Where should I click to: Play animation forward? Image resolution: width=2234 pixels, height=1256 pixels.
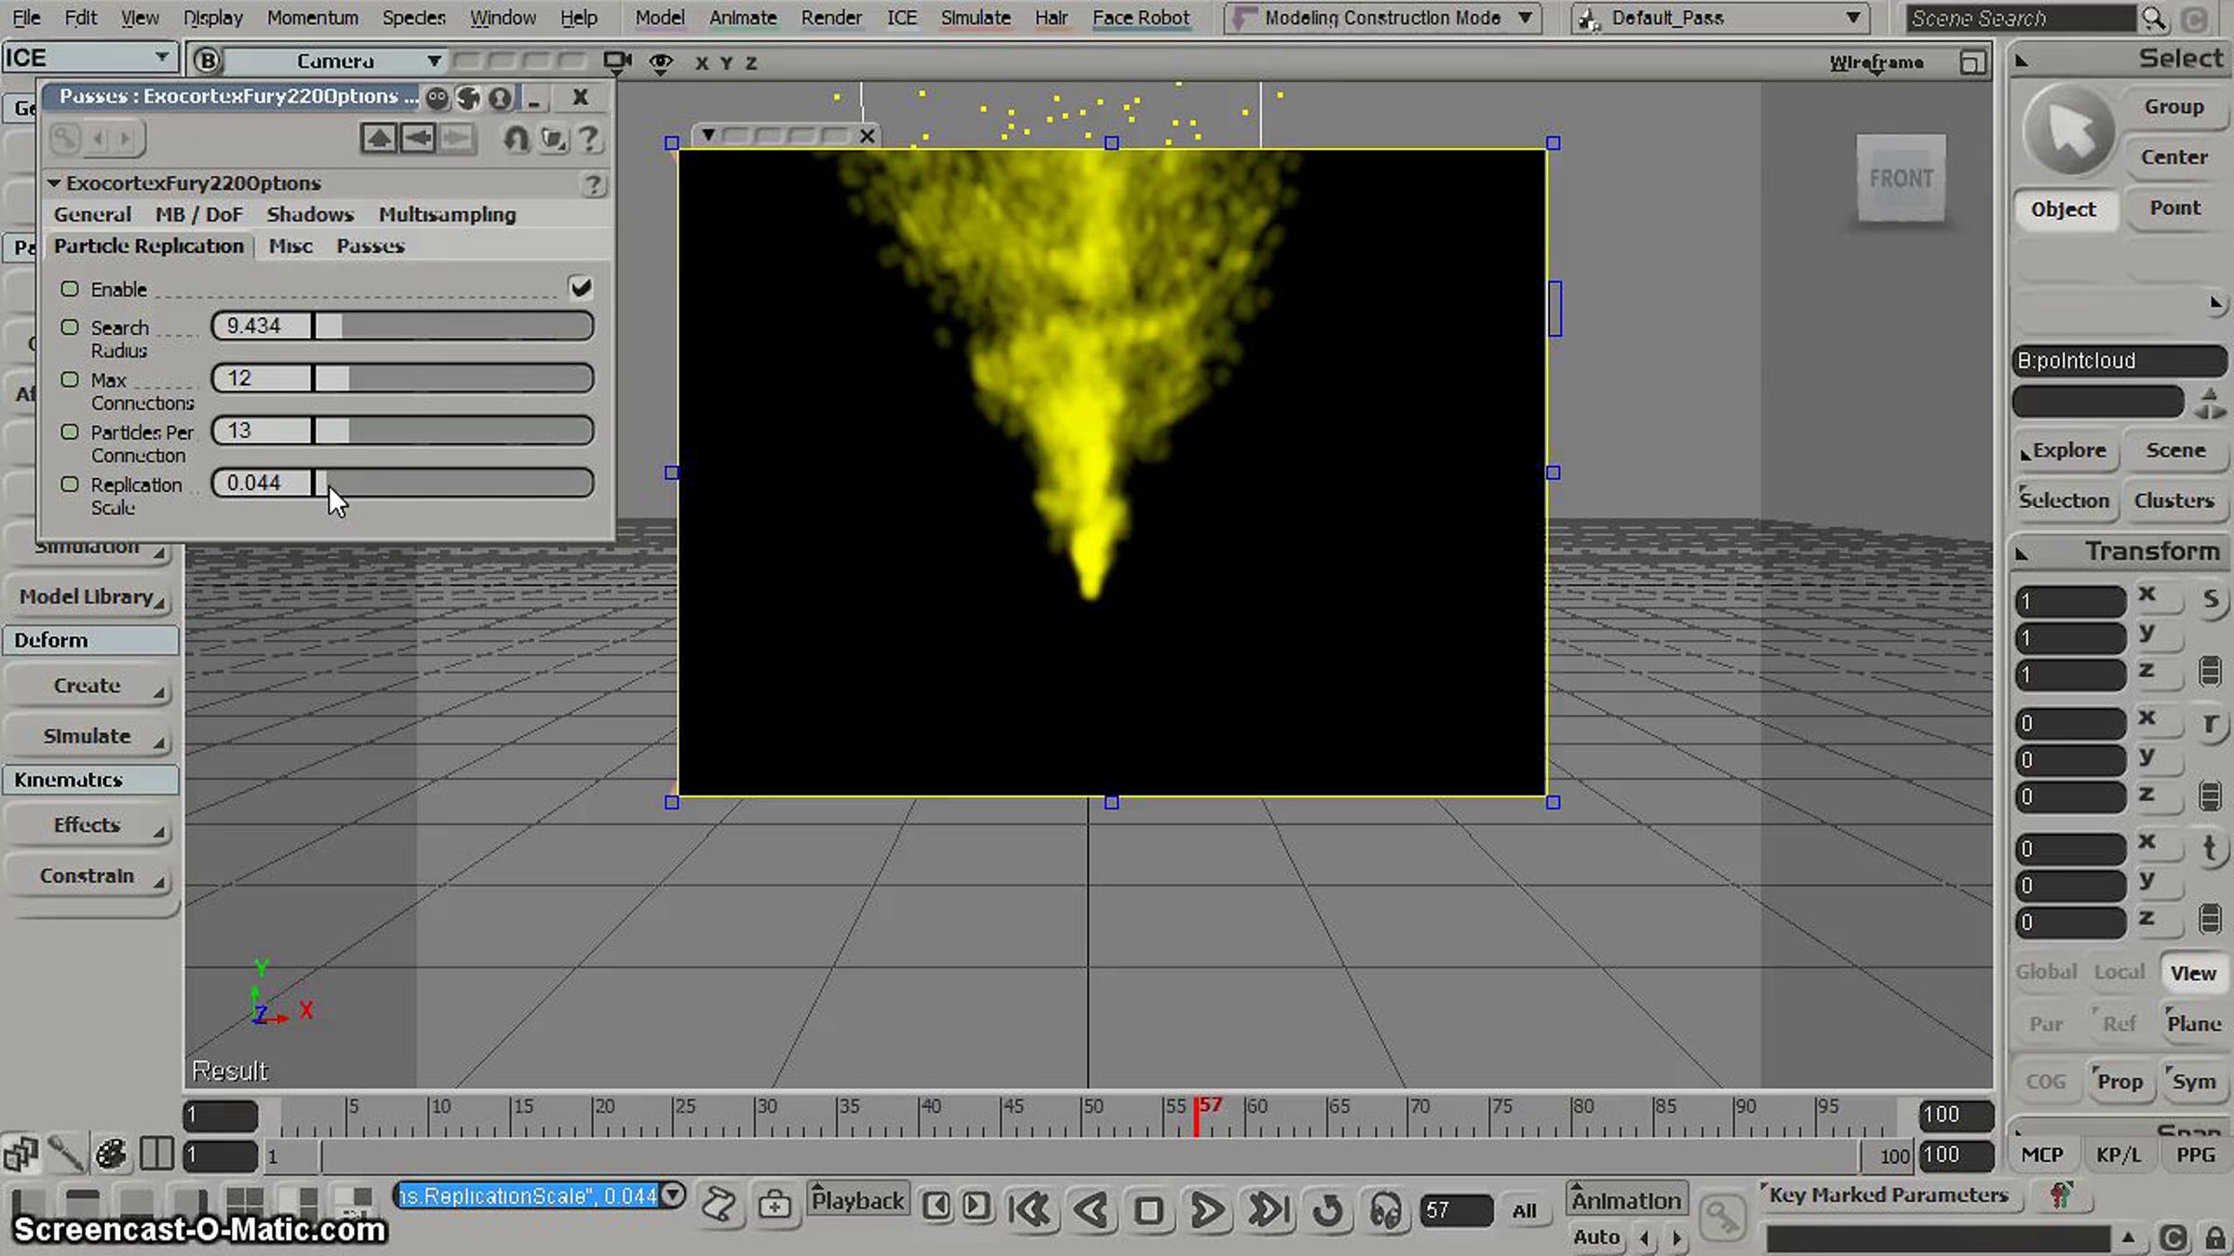[1207, 1209]
